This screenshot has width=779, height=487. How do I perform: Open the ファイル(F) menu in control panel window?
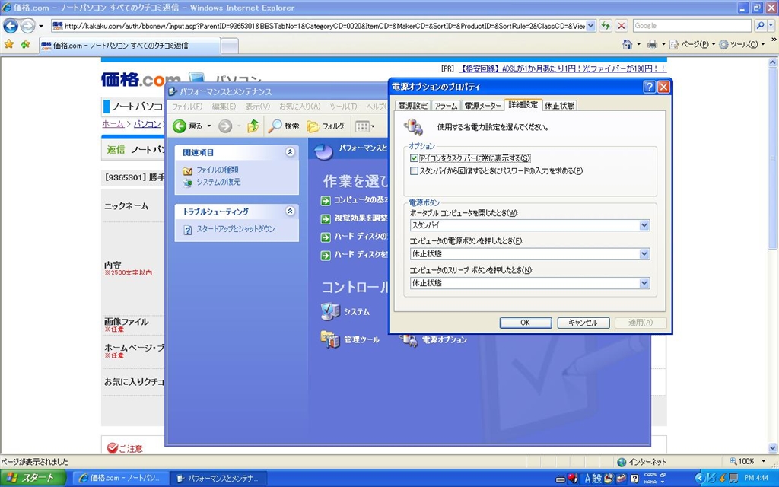point(187,107)
